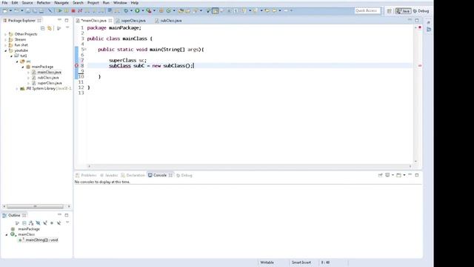Select subClass.java in Package Explorer
This screenshot has width=474, height=267.
pos(47,78)
